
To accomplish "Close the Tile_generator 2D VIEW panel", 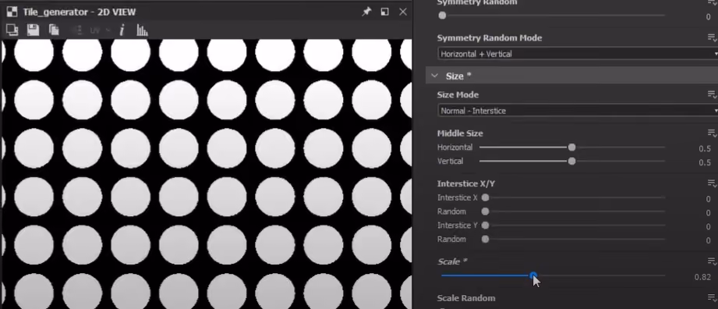I will [x=403, y=12].
